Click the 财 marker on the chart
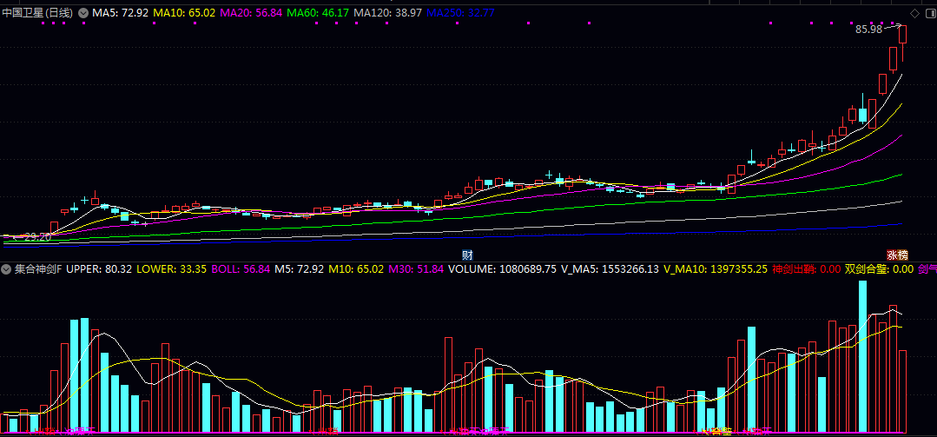Screen dimensions: 937x437 point(468,254)
